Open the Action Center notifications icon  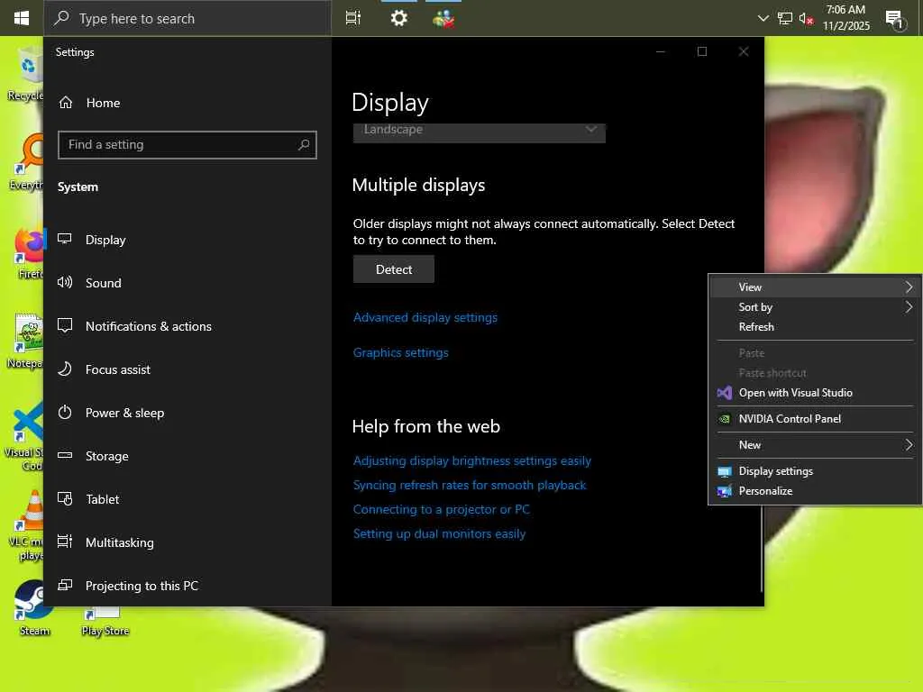[x=894, y=20]
